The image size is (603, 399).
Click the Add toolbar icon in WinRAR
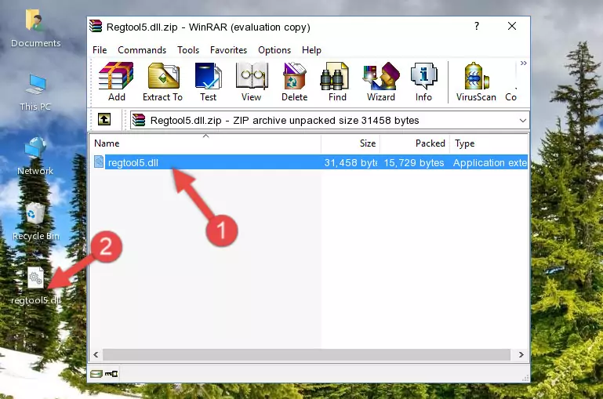click(116, 82)
